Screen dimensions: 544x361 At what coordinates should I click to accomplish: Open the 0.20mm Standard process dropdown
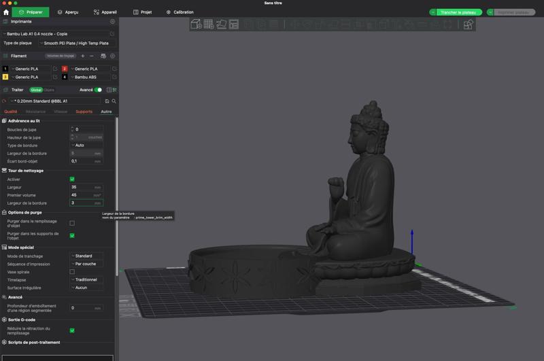[x=56, y=101]
